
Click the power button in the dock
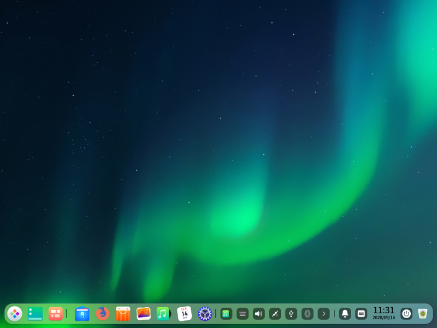tap(406, 313)
